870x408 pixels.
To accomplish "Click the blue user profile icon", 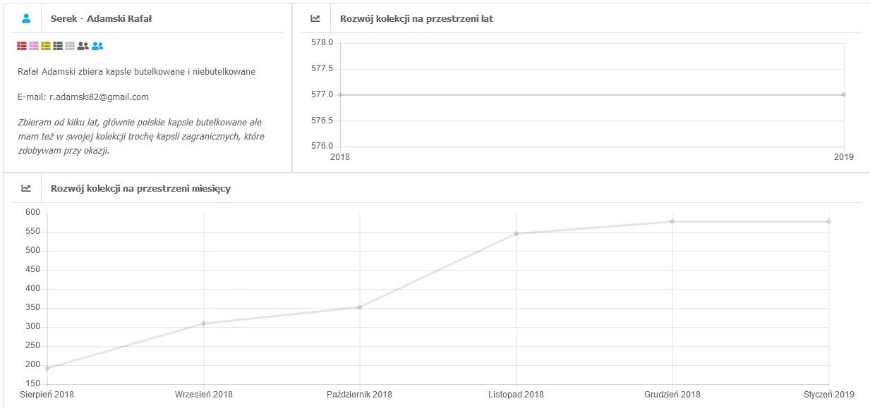I will click(27, 19).
